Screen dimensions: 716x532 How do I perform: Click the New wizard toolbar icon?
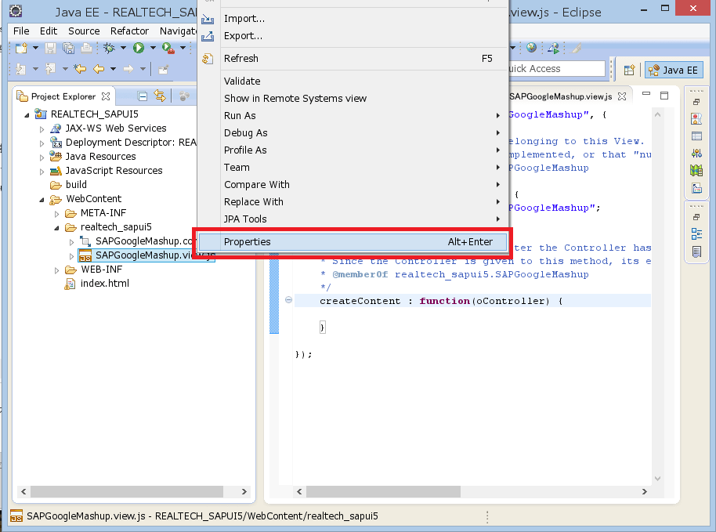point(21,48)
